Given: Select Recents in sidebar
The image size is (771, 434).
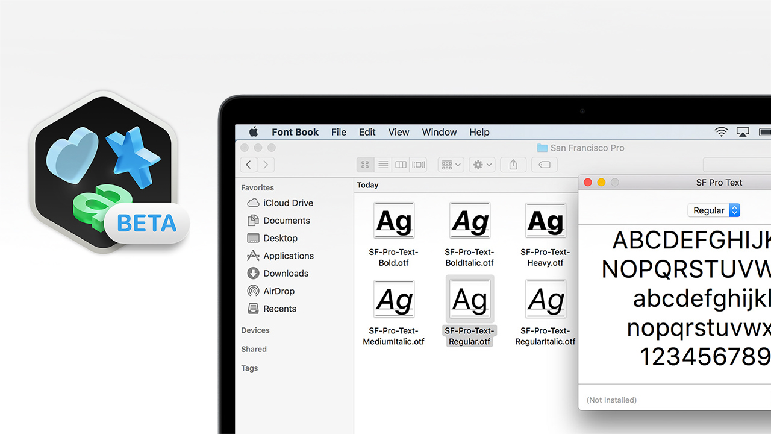Looking at the screenshot, I should click(272, 309).
